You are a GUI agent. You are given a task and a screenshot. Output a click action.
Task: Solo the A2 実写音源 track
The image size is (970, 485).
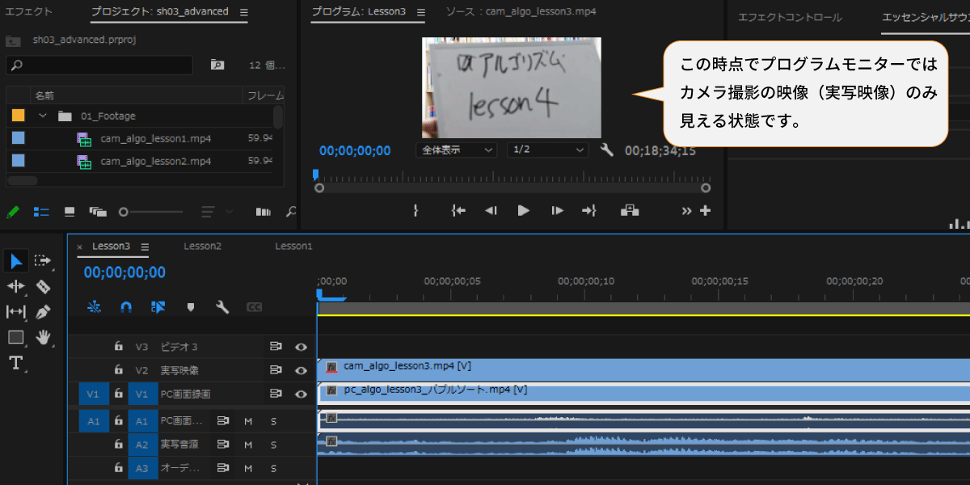tap(273, 445)
